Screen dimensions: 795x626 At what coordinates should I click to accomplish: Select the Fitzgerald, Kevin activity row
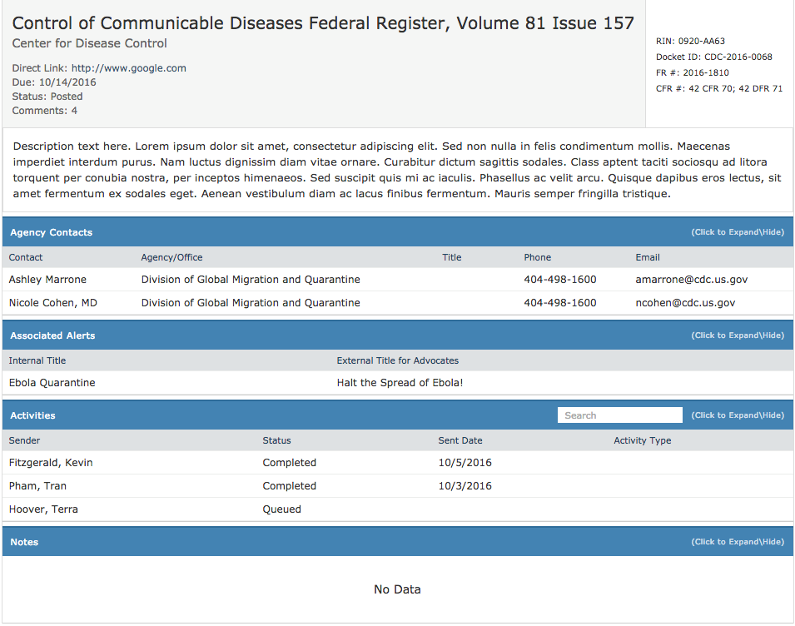(398, 463)
